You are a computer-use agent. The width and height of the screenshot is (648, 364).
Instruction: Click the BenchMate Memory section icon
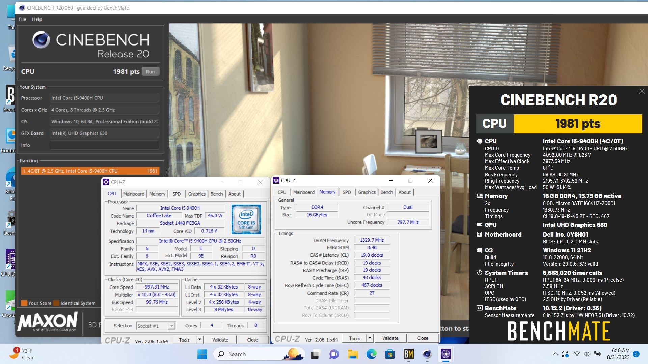[479, 196]
